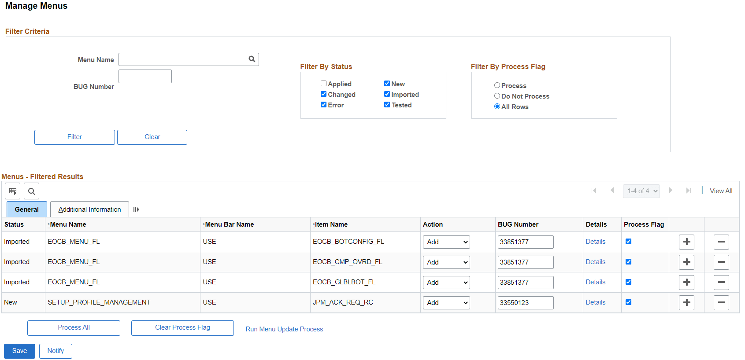Expand the 1-4 of 4 row range dropdown
Screen dimensions: 745x360
(641, 191)
